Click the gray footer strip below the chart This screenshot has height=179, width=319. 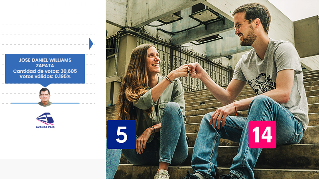coord(53,169)
